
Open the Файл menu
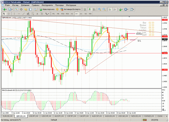(7, 5)
